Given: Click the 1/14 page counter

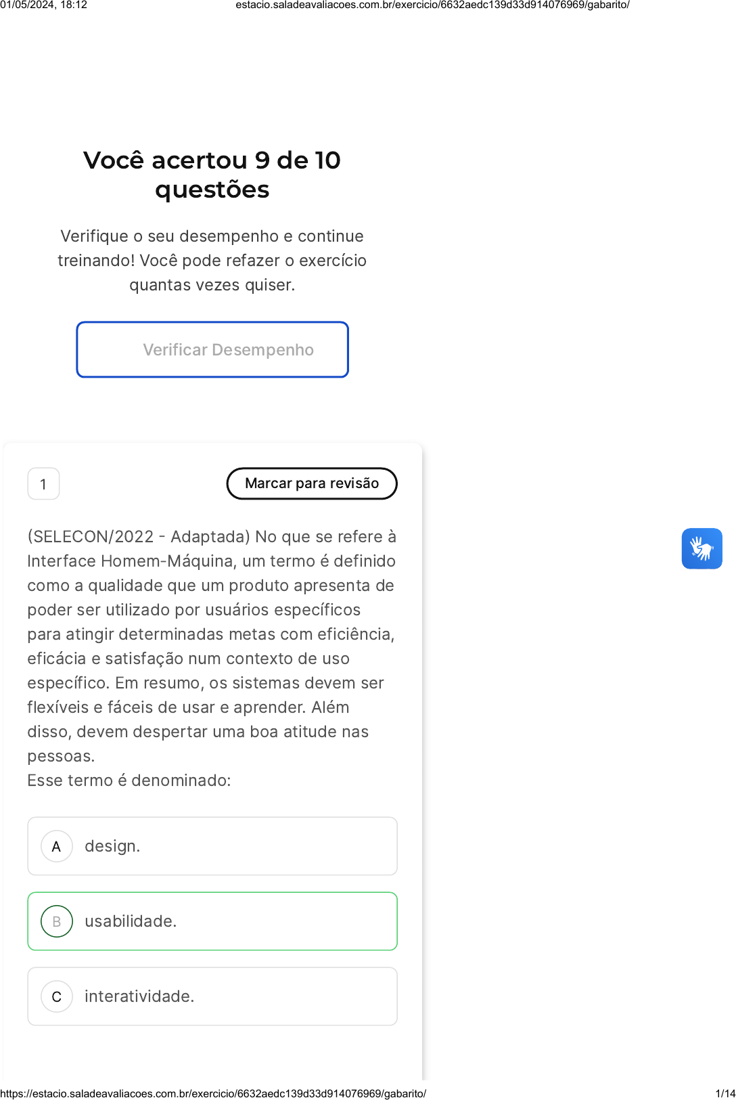Looking at the screenshot, I should [725, 1093].
